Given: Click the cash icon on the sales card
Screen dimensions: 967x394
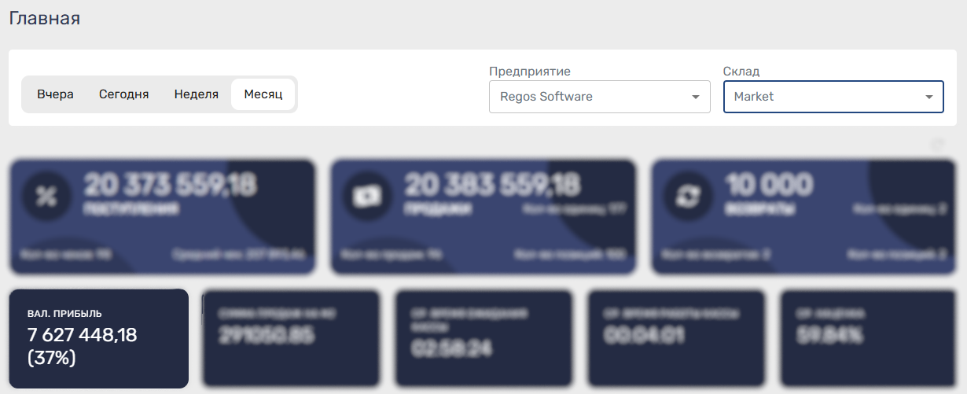Looking at the screenshot, I should (366, 197).
